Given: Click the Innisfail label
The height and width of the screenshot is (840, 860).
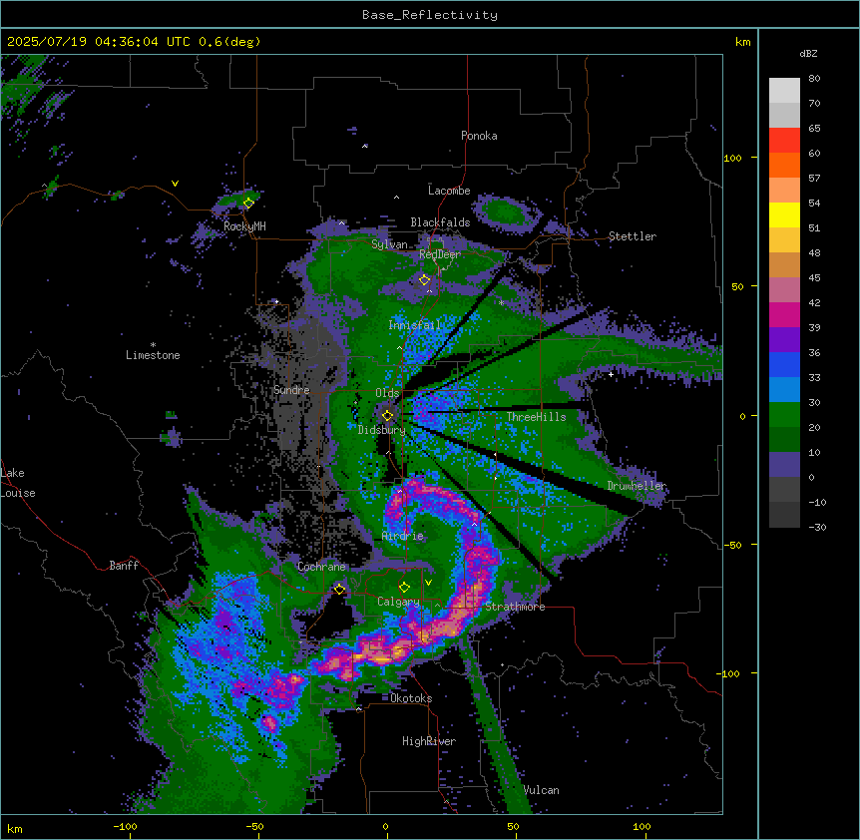Looking at the screenshot, I should 415,324.
